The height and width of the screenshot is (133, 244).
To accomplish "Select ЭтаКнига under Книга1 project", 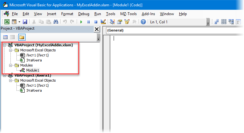I will coord(34,90).
